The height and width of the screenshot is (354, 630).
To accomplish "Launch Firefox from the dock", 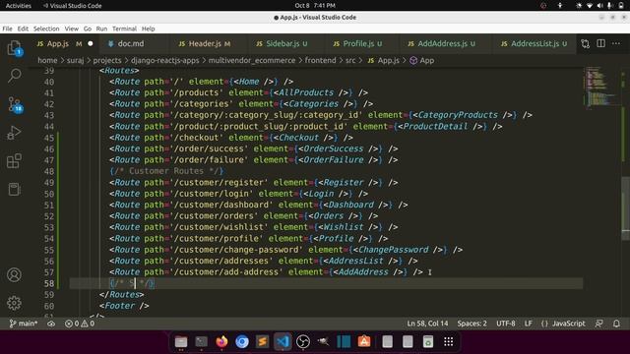I will [221, 341].
